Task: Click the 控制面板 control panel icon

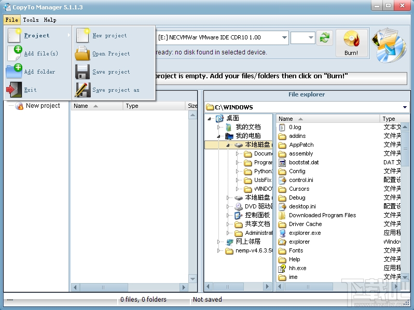Action: pyautogui.click(x=239, y=215)
